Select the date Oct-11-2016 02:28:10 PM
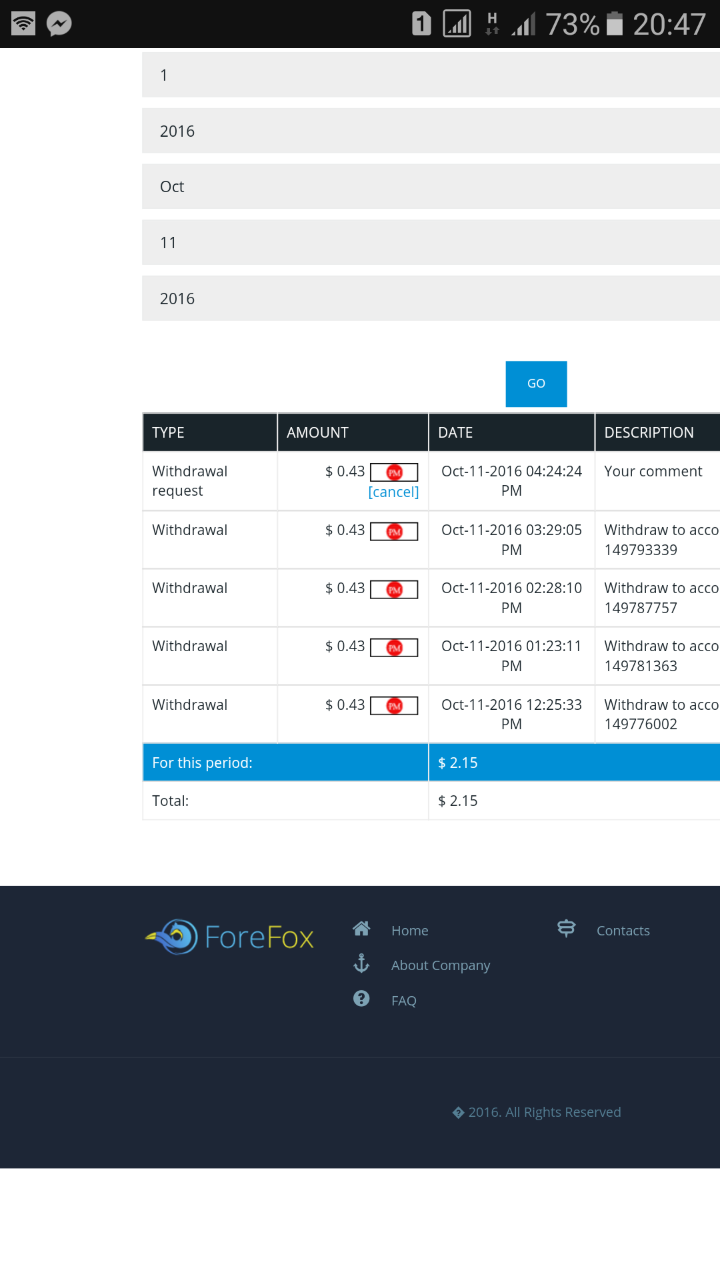The image size is (720, 1281). (x=511, y=598)
